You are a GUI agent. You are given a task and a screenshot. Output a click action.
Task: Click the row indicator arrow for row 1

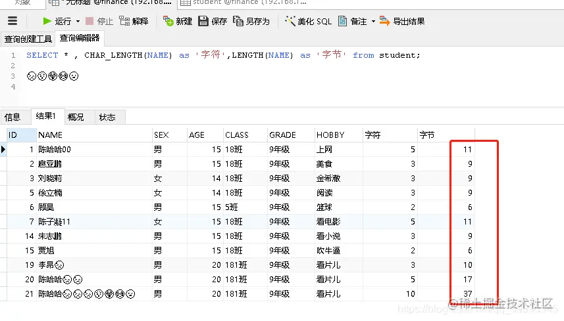pos(3,149)
